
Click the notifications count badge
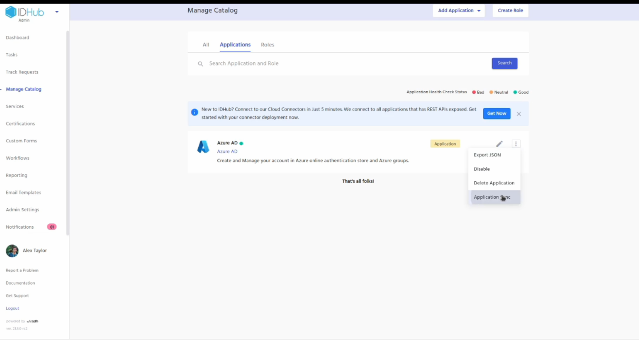coord(52,227)
